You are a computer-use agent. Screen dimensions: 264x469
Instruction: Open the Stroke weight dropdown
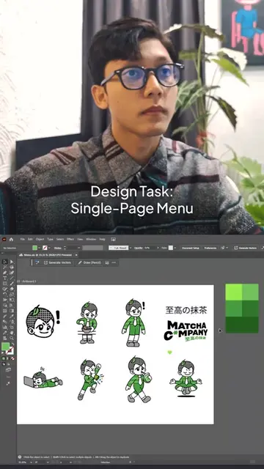pyautogui.click(x=78, y=248)
